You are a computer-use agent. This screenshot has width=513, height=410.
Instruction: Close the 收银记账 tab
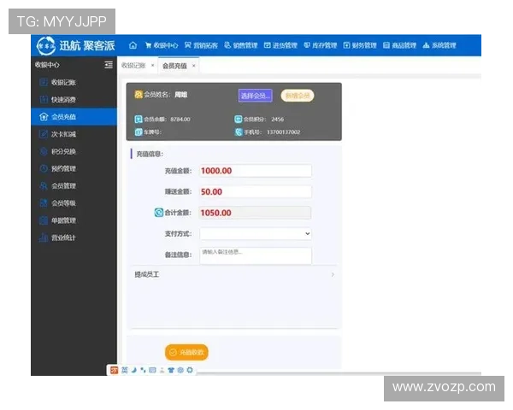point(152,66)
